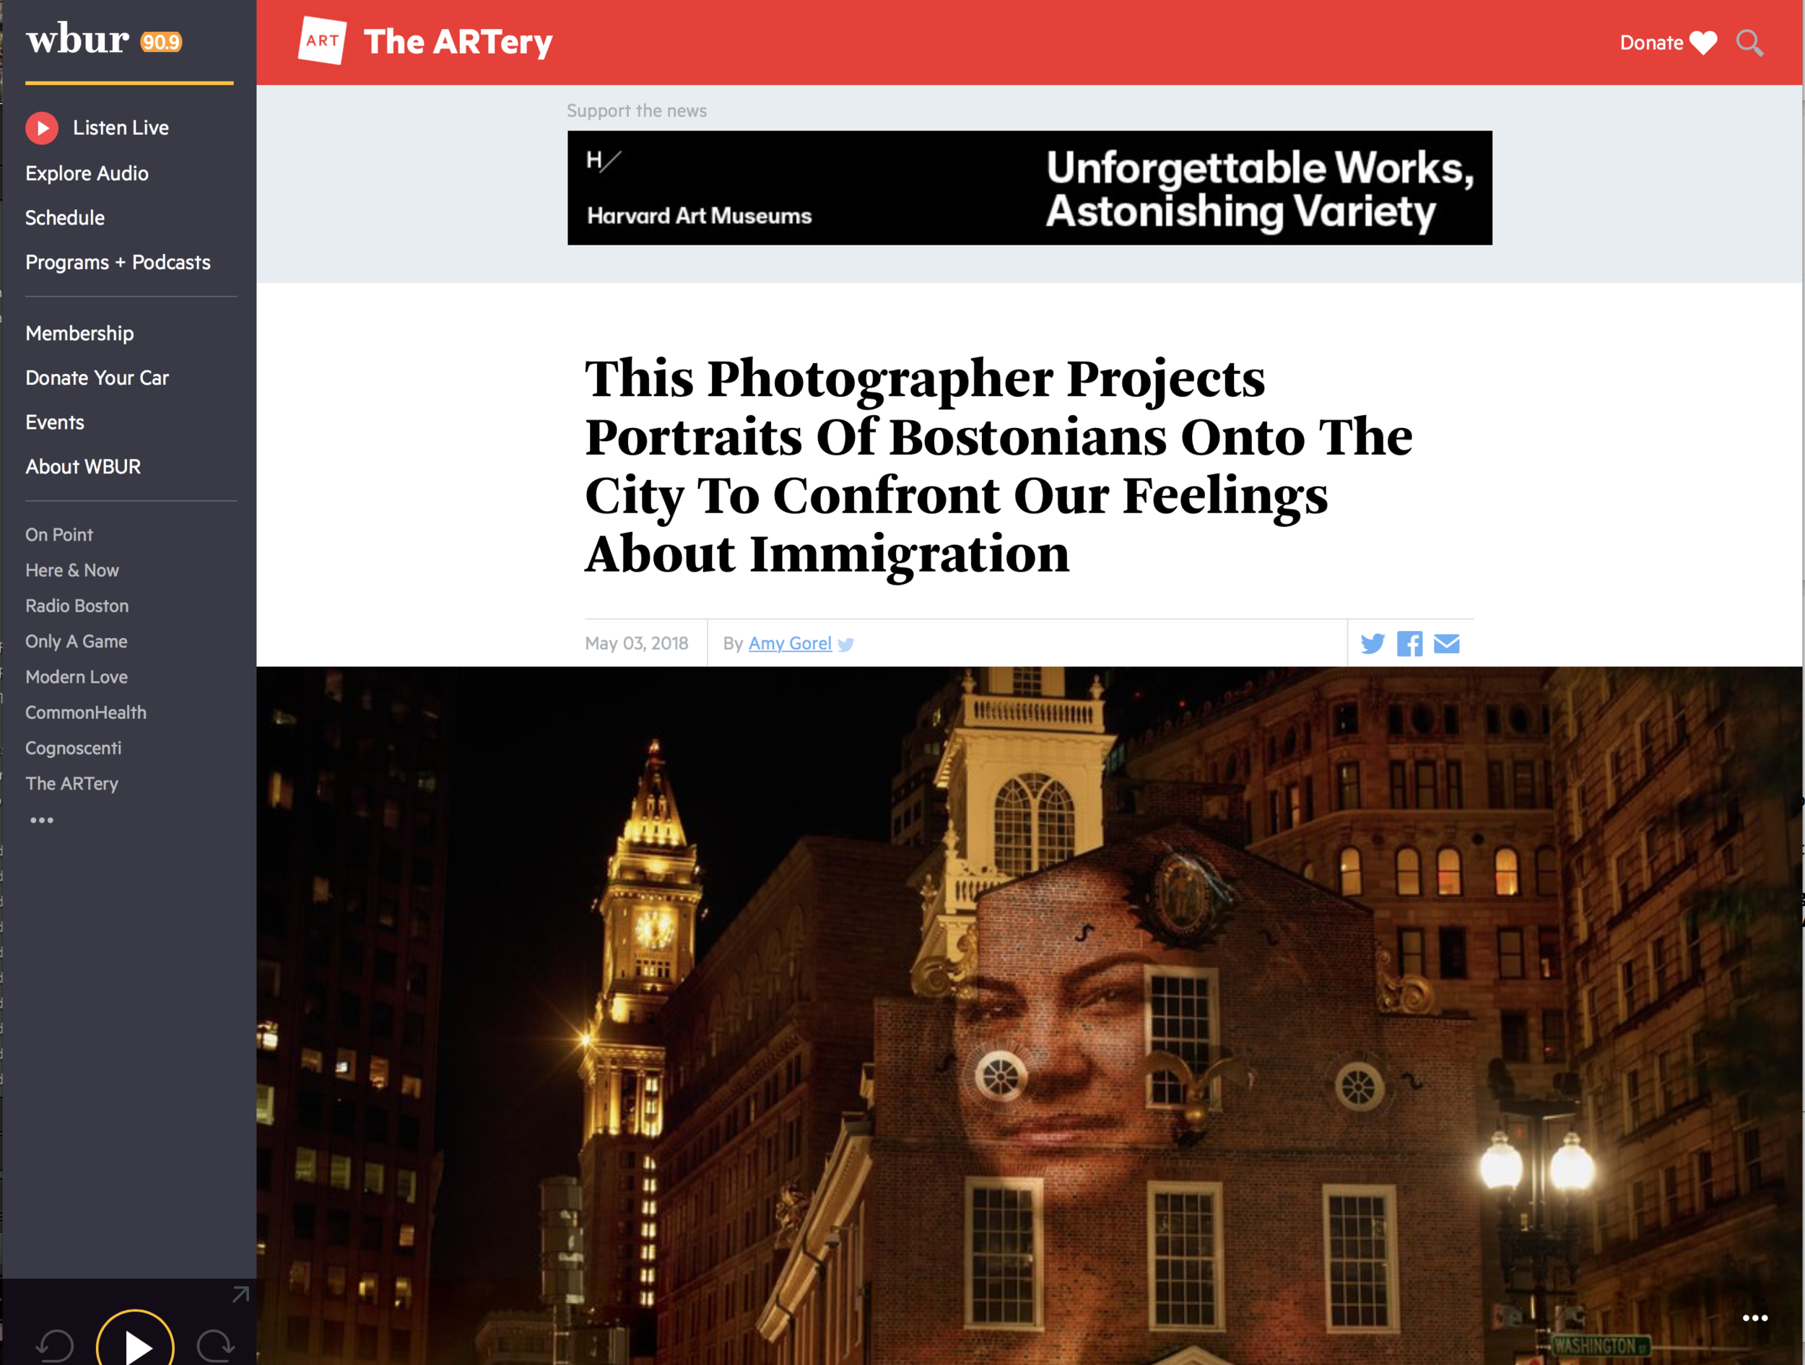This screenshot has width=1805, height=1365.
Task: Click the Harvard Art Museums banner ad
Action: 1029,188
